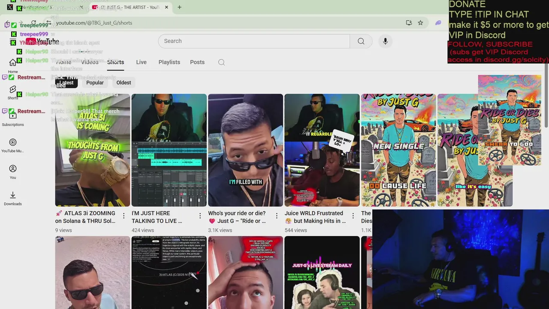Go to Subscriptions in sidebar

(13, 119)
